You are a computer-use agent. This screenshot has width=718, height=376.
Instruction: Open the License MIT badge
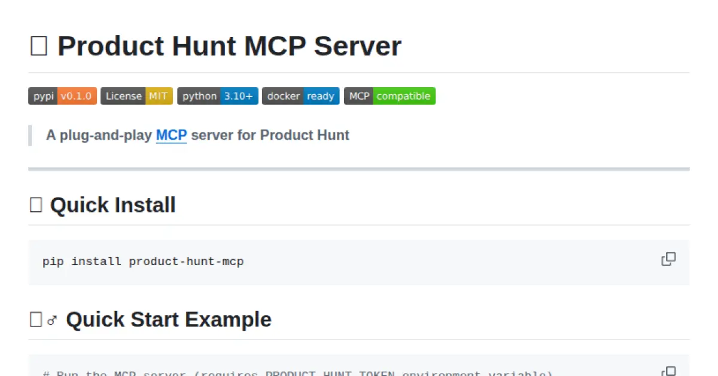[x=136, y=96]
